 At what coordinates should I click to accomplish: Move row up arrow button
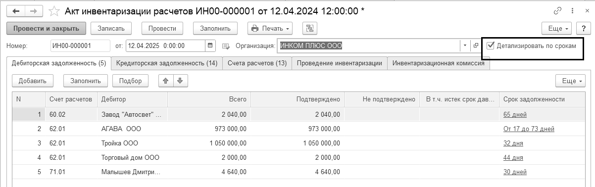(166, 81)
